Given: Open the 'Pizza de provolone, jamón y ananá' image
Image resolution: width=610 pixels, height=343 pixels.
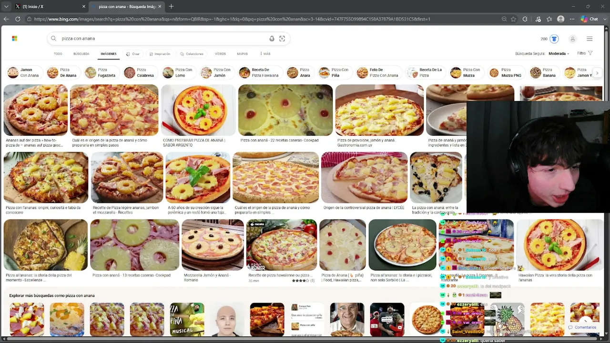Looking at the screenshot, I should [x=379, y=110].
